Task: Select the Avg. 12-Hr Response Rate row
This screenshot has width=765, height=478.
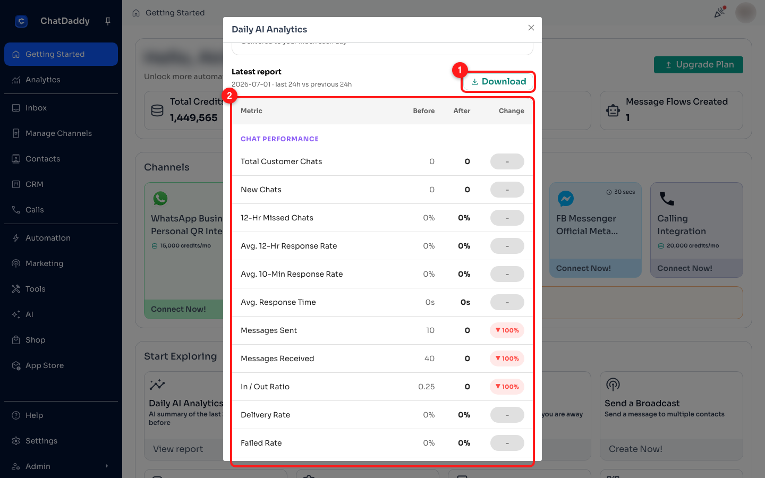Action: 382,246
